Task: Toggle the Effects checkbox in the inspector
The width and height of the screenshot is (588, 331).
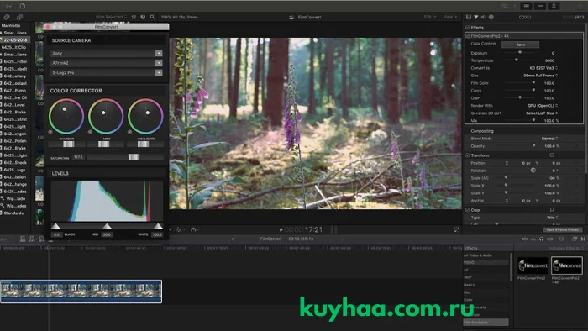Action: pyautogui.click(x=468, y=28)
